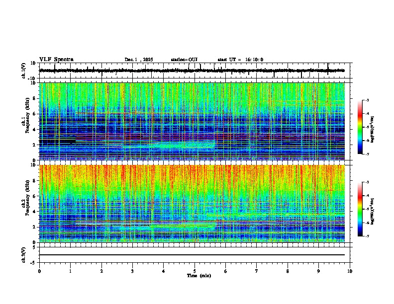394x304 pixels.
Task: Select the date text "Dec. 1 , 2025"
Action: pyautogui.click(x=139, y=60)
